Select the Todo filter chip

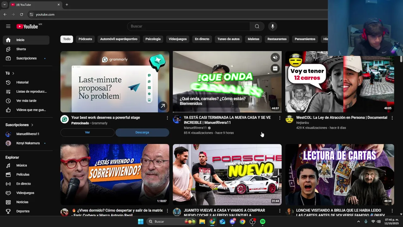67,39
